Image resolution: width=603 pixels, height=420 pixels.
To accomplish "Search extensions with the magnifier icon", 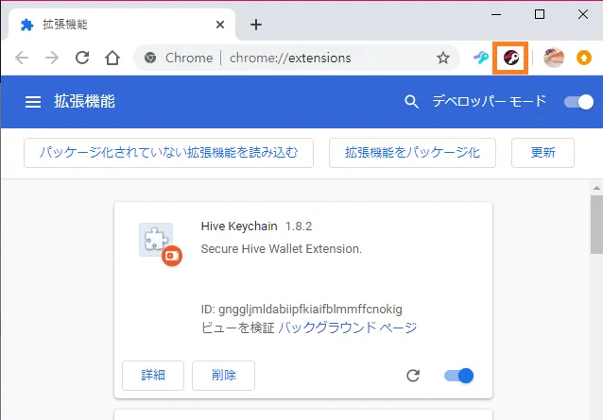I will [411, 102].
